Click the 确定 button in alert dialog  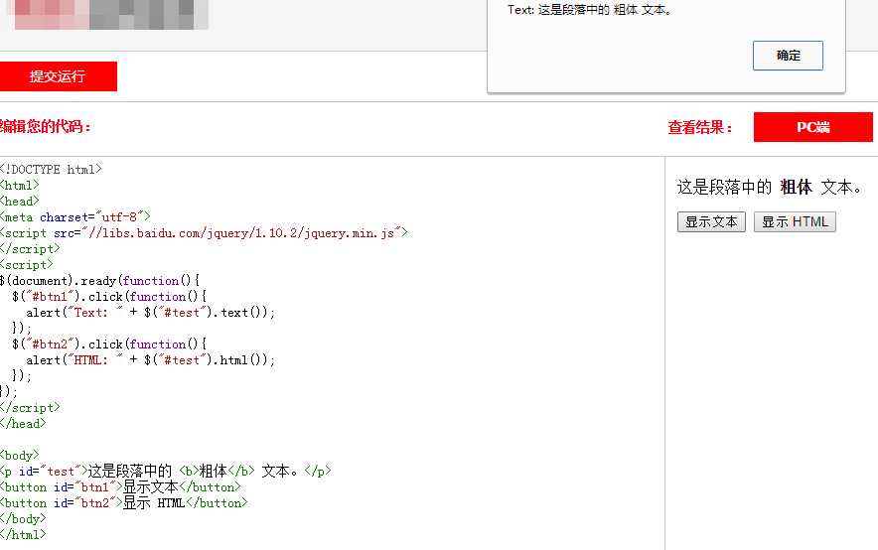click(788, 56)
